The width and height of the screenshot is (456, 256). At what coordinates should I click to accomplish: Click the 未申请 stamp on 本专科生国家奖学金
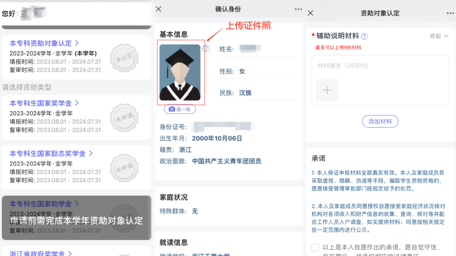click(x=123, y=117)
